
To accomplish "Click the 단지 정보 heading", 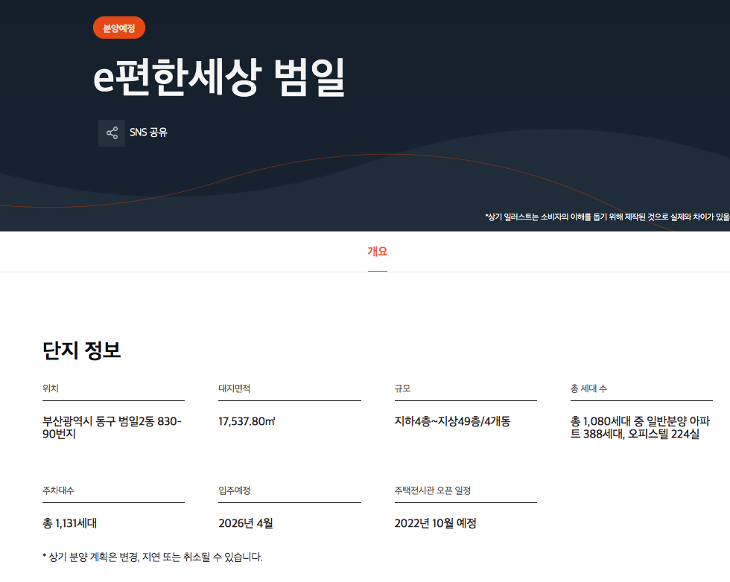I will pyautogui.click(x=81, y=351).
